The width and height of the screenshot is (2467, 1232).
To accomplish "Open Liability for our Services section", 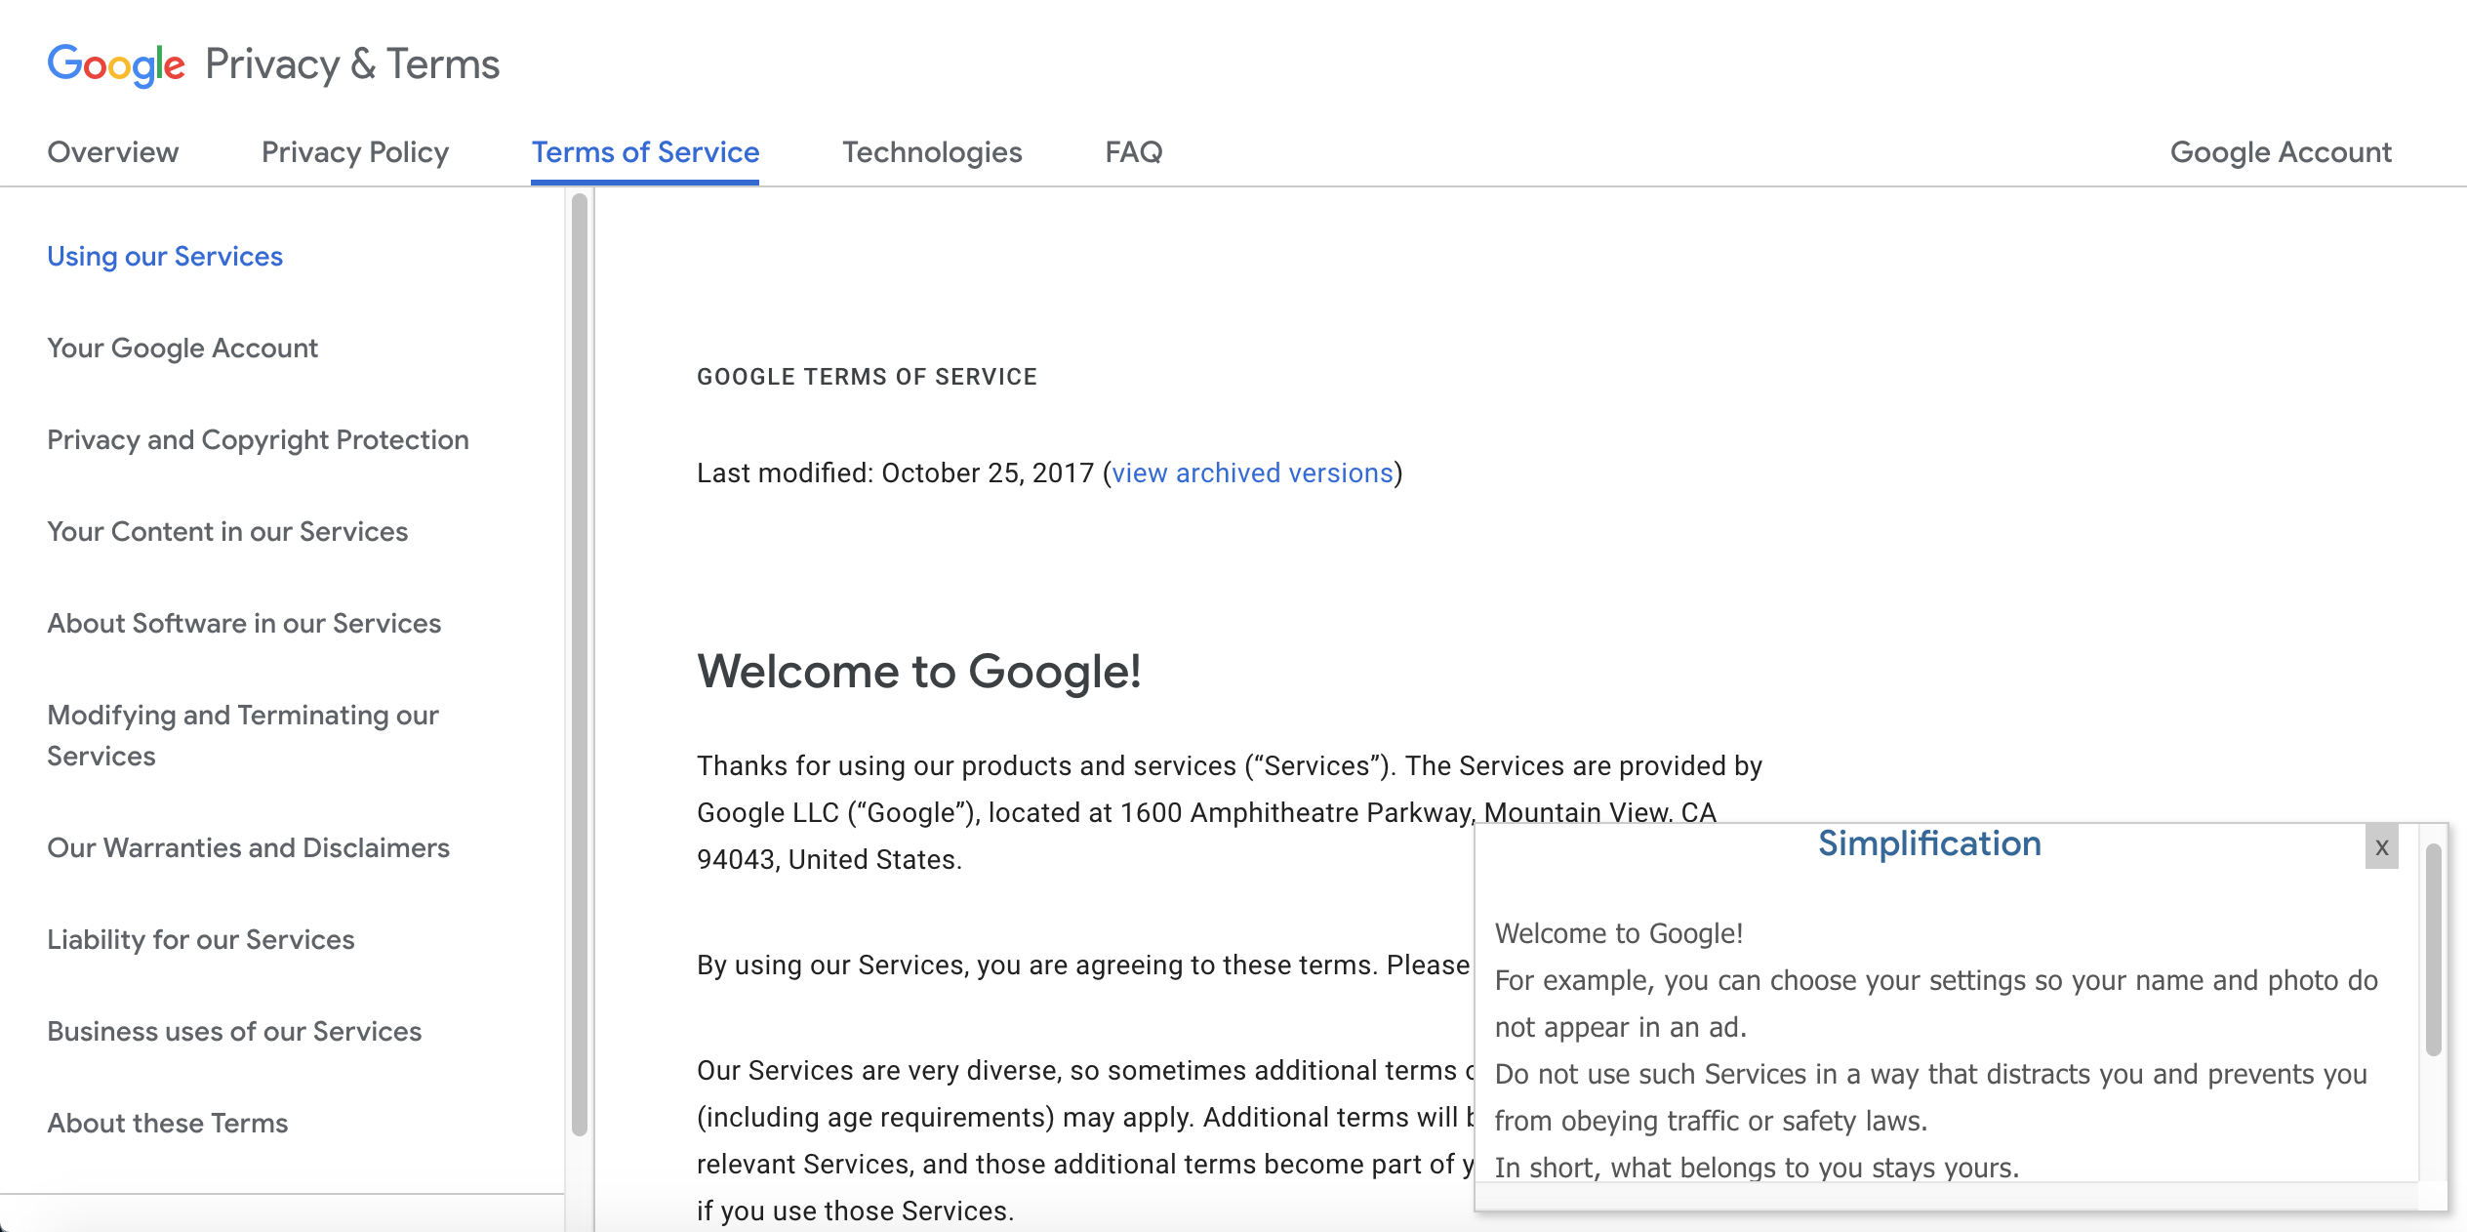I will pos(201,940).
